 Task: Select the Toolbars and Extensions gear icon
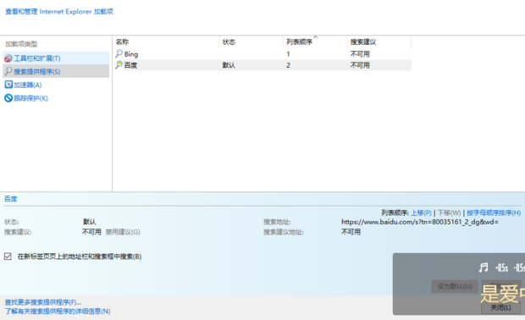point(8,58)
